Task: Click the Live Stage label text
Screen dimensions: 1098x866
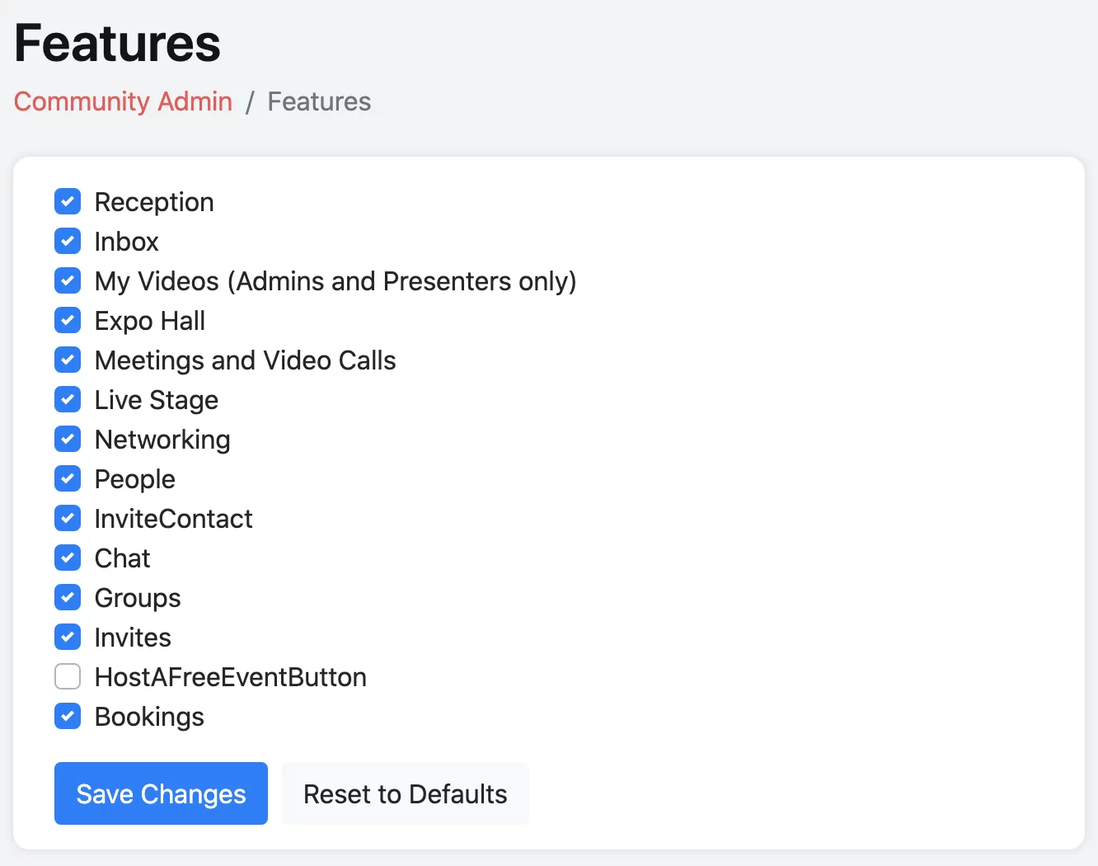Action: [x=157, y=400]
